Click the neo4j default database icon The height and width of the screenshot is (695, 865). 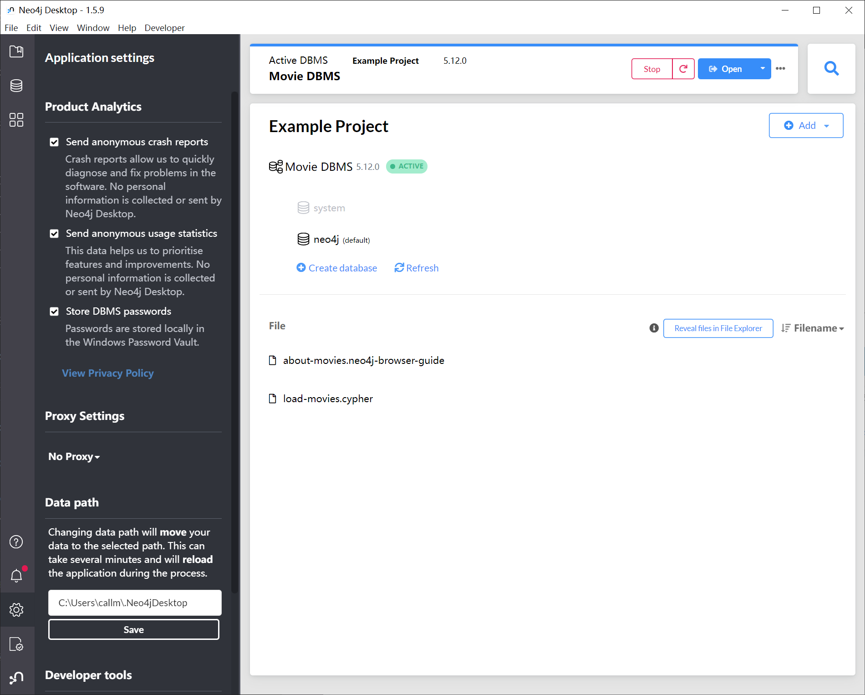point(303,239)
